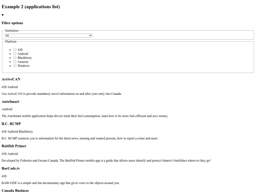
Task: Click the AutoSmart heading
Action: tap(10, 101)
